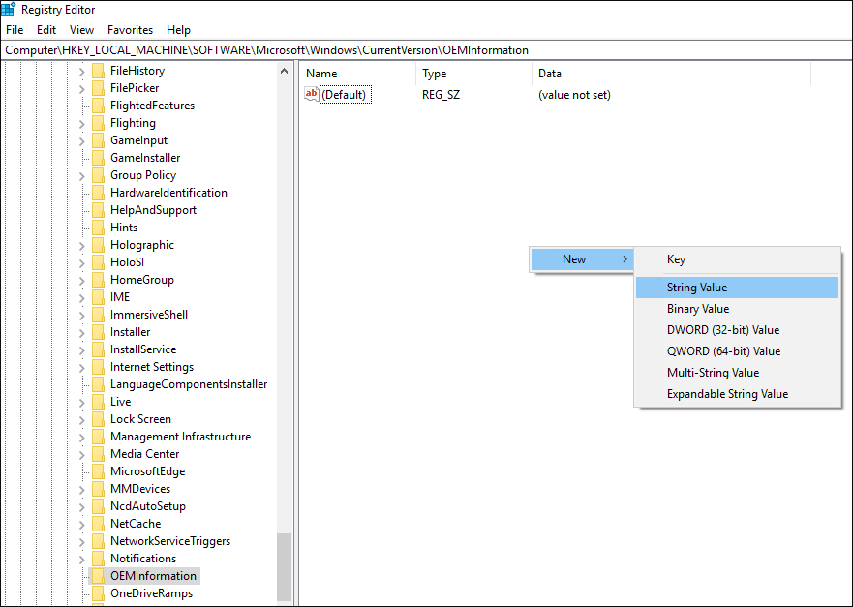Expand the Group Policy key
Screen dimensions: 853x607
[81, 175]
